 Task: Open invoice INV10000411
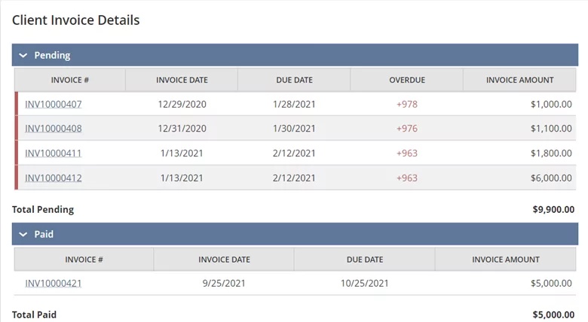[54, 153]
